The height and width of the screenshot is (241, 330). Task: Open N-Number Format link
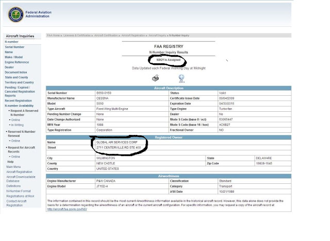click(19, 191)
